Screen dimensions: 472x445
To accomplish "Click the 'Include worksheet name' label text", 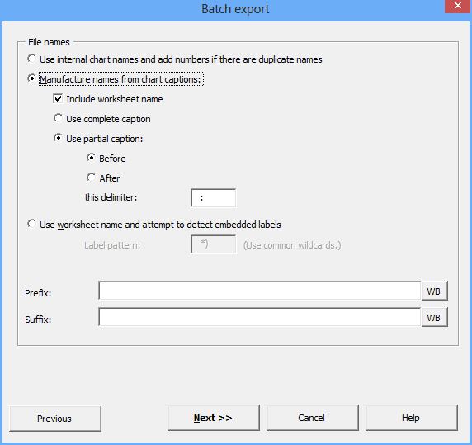I will pos(115,99).
